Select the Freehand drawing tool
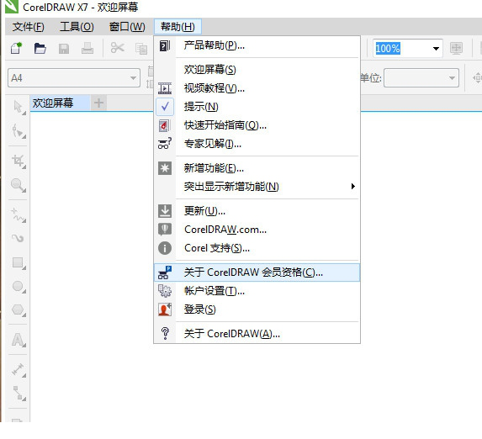This screenshot has width=482, height=439. [19, 215]
